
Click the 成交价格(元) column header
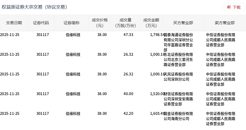click(x=100, y=23)
